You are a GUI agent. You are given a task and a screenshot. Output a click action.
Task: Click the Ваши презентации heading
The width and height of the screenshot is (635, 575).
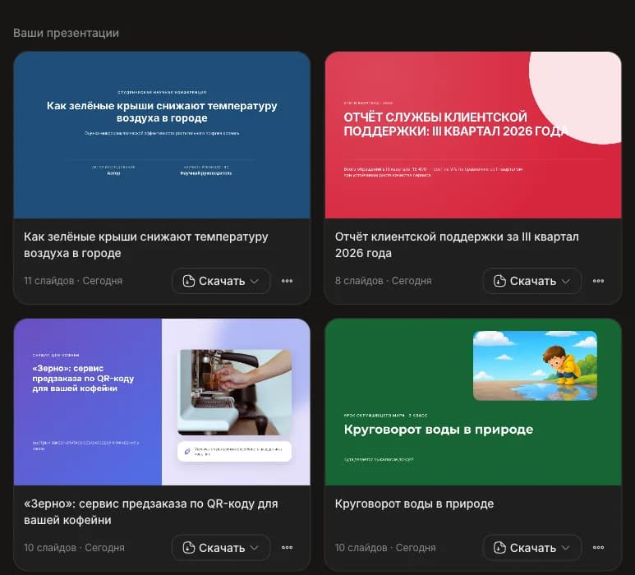tap(66, 33)
